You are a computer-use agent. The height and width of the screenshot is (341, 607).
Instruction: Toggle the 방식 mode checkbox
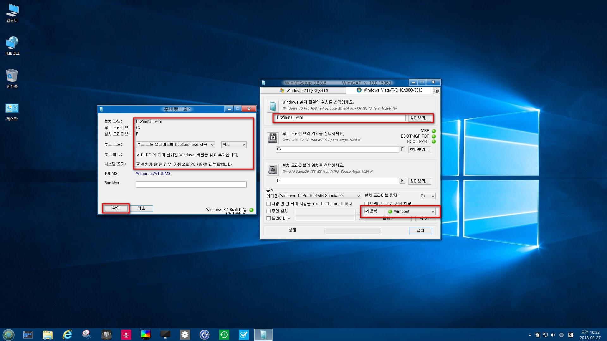[x=366, y=211]
